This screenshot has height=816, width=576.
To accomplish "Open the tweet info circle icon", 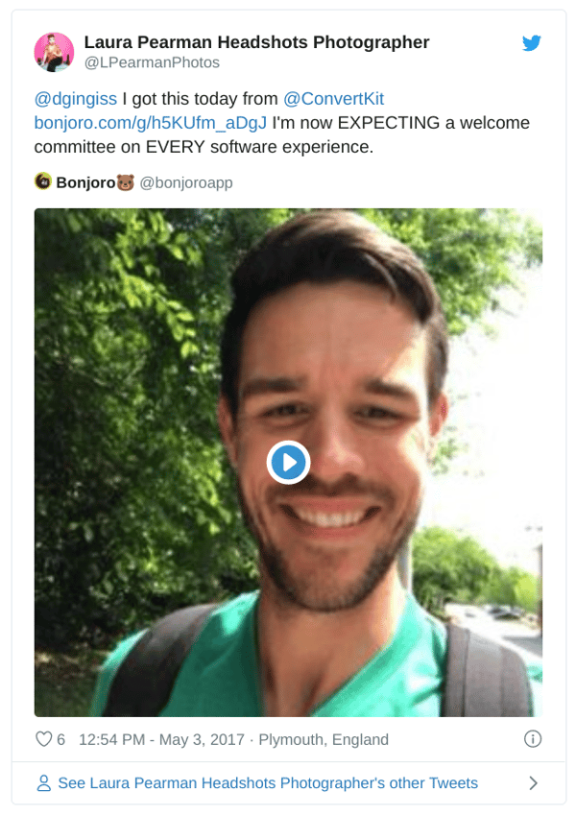I will pyautogui.click(x=532, y=738).
